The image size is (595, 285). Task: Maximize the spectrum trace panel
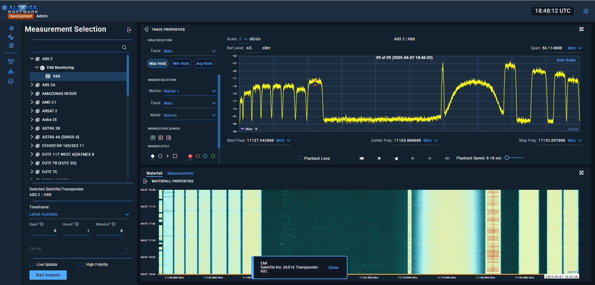point(581,29)
